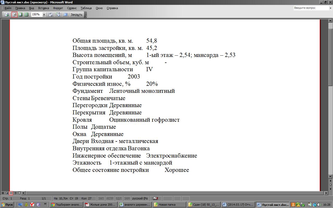The width and height of the screenshot is (333, 208).
Task: Switch to Reading layout view icon
Action: click(x=20, y=193)
